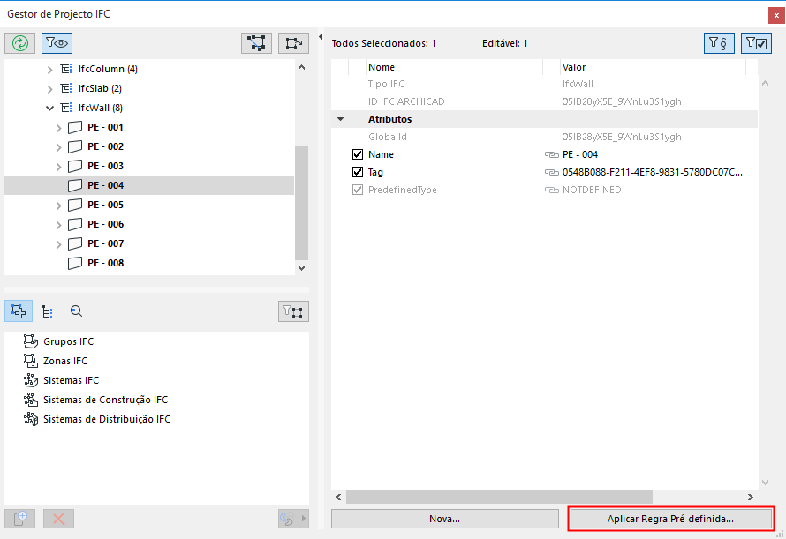Click the filter assignments by selection button
Viewport: 786px width, 539px height.
pyautogui.click(x=293, y=311)
